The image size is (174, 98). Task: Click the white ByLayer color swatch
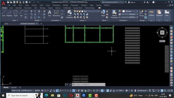click(x=123, y=11)
